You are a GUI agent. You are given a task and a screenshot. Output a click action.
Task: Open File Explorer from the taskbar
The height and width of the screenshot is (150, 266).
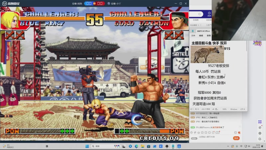coord(143,146)
